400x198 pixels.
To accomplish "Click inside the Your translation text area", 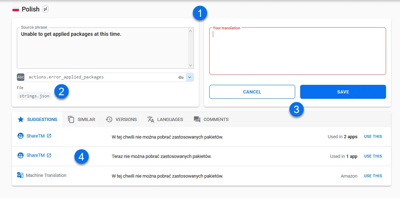I will [x=297, y=51].
